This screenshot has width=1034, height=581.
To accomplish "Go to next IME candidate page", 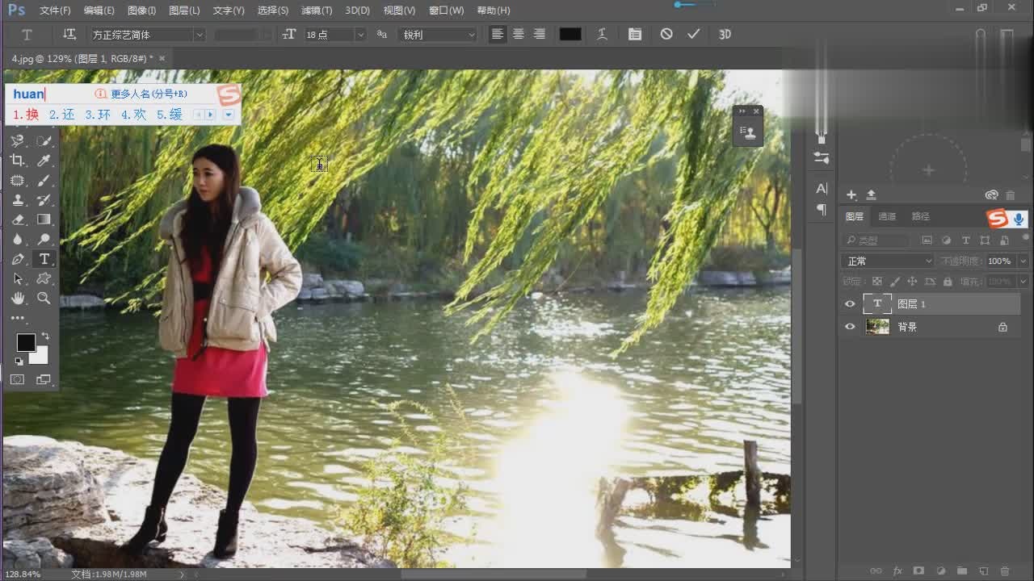I will [210, 115].
